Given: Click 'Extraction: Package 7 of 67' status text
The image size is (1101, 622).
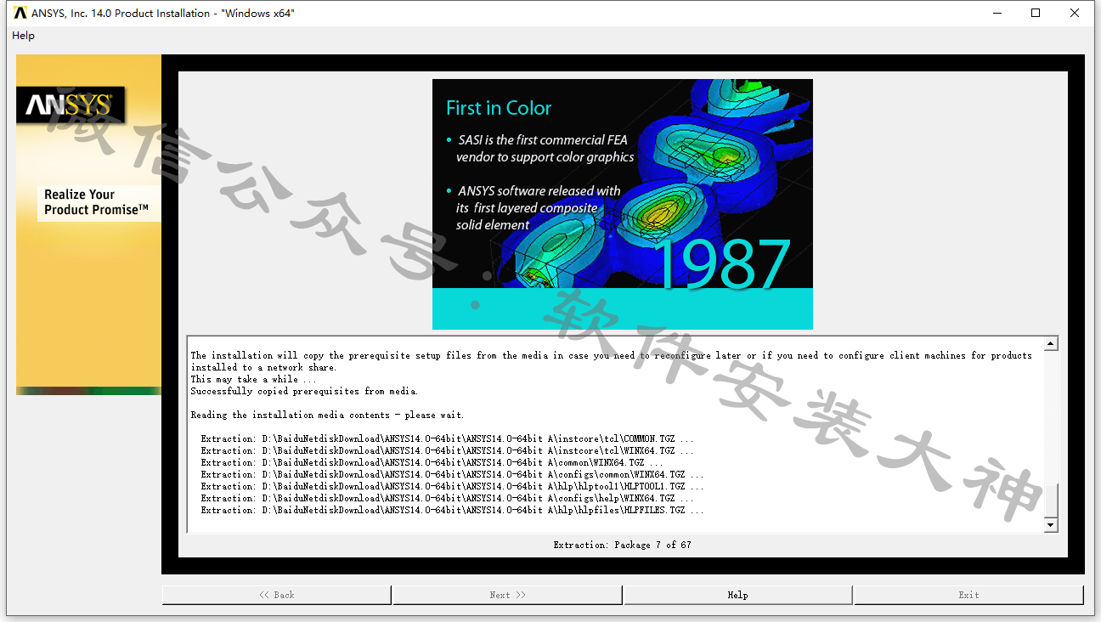Looking at the screenshot, I should point(622,545).
